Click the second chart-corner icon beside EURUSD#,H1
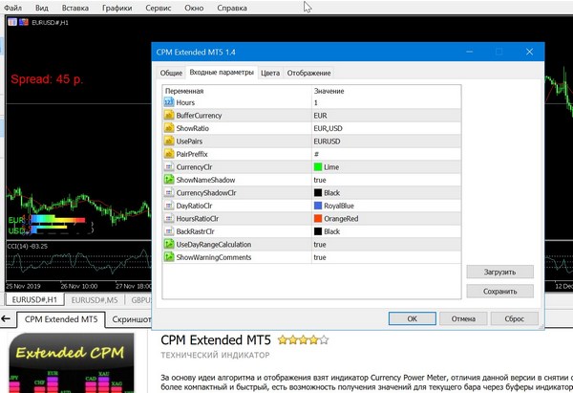 pos(24,22)
